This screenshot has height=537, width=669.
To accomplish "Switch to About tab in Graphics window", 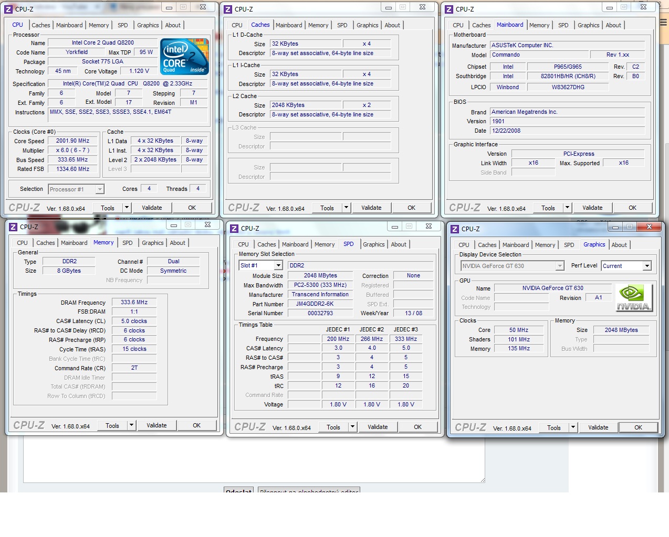I will 619,245.
